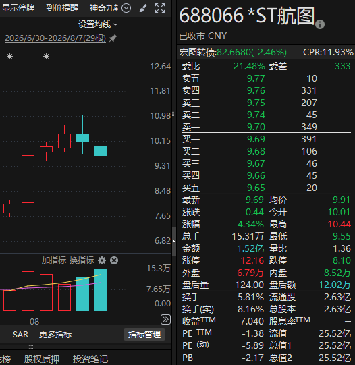This screenshot has height=365, width=355.
Task: Click the 最高 value 10.44
Action: tap(339, 225)
